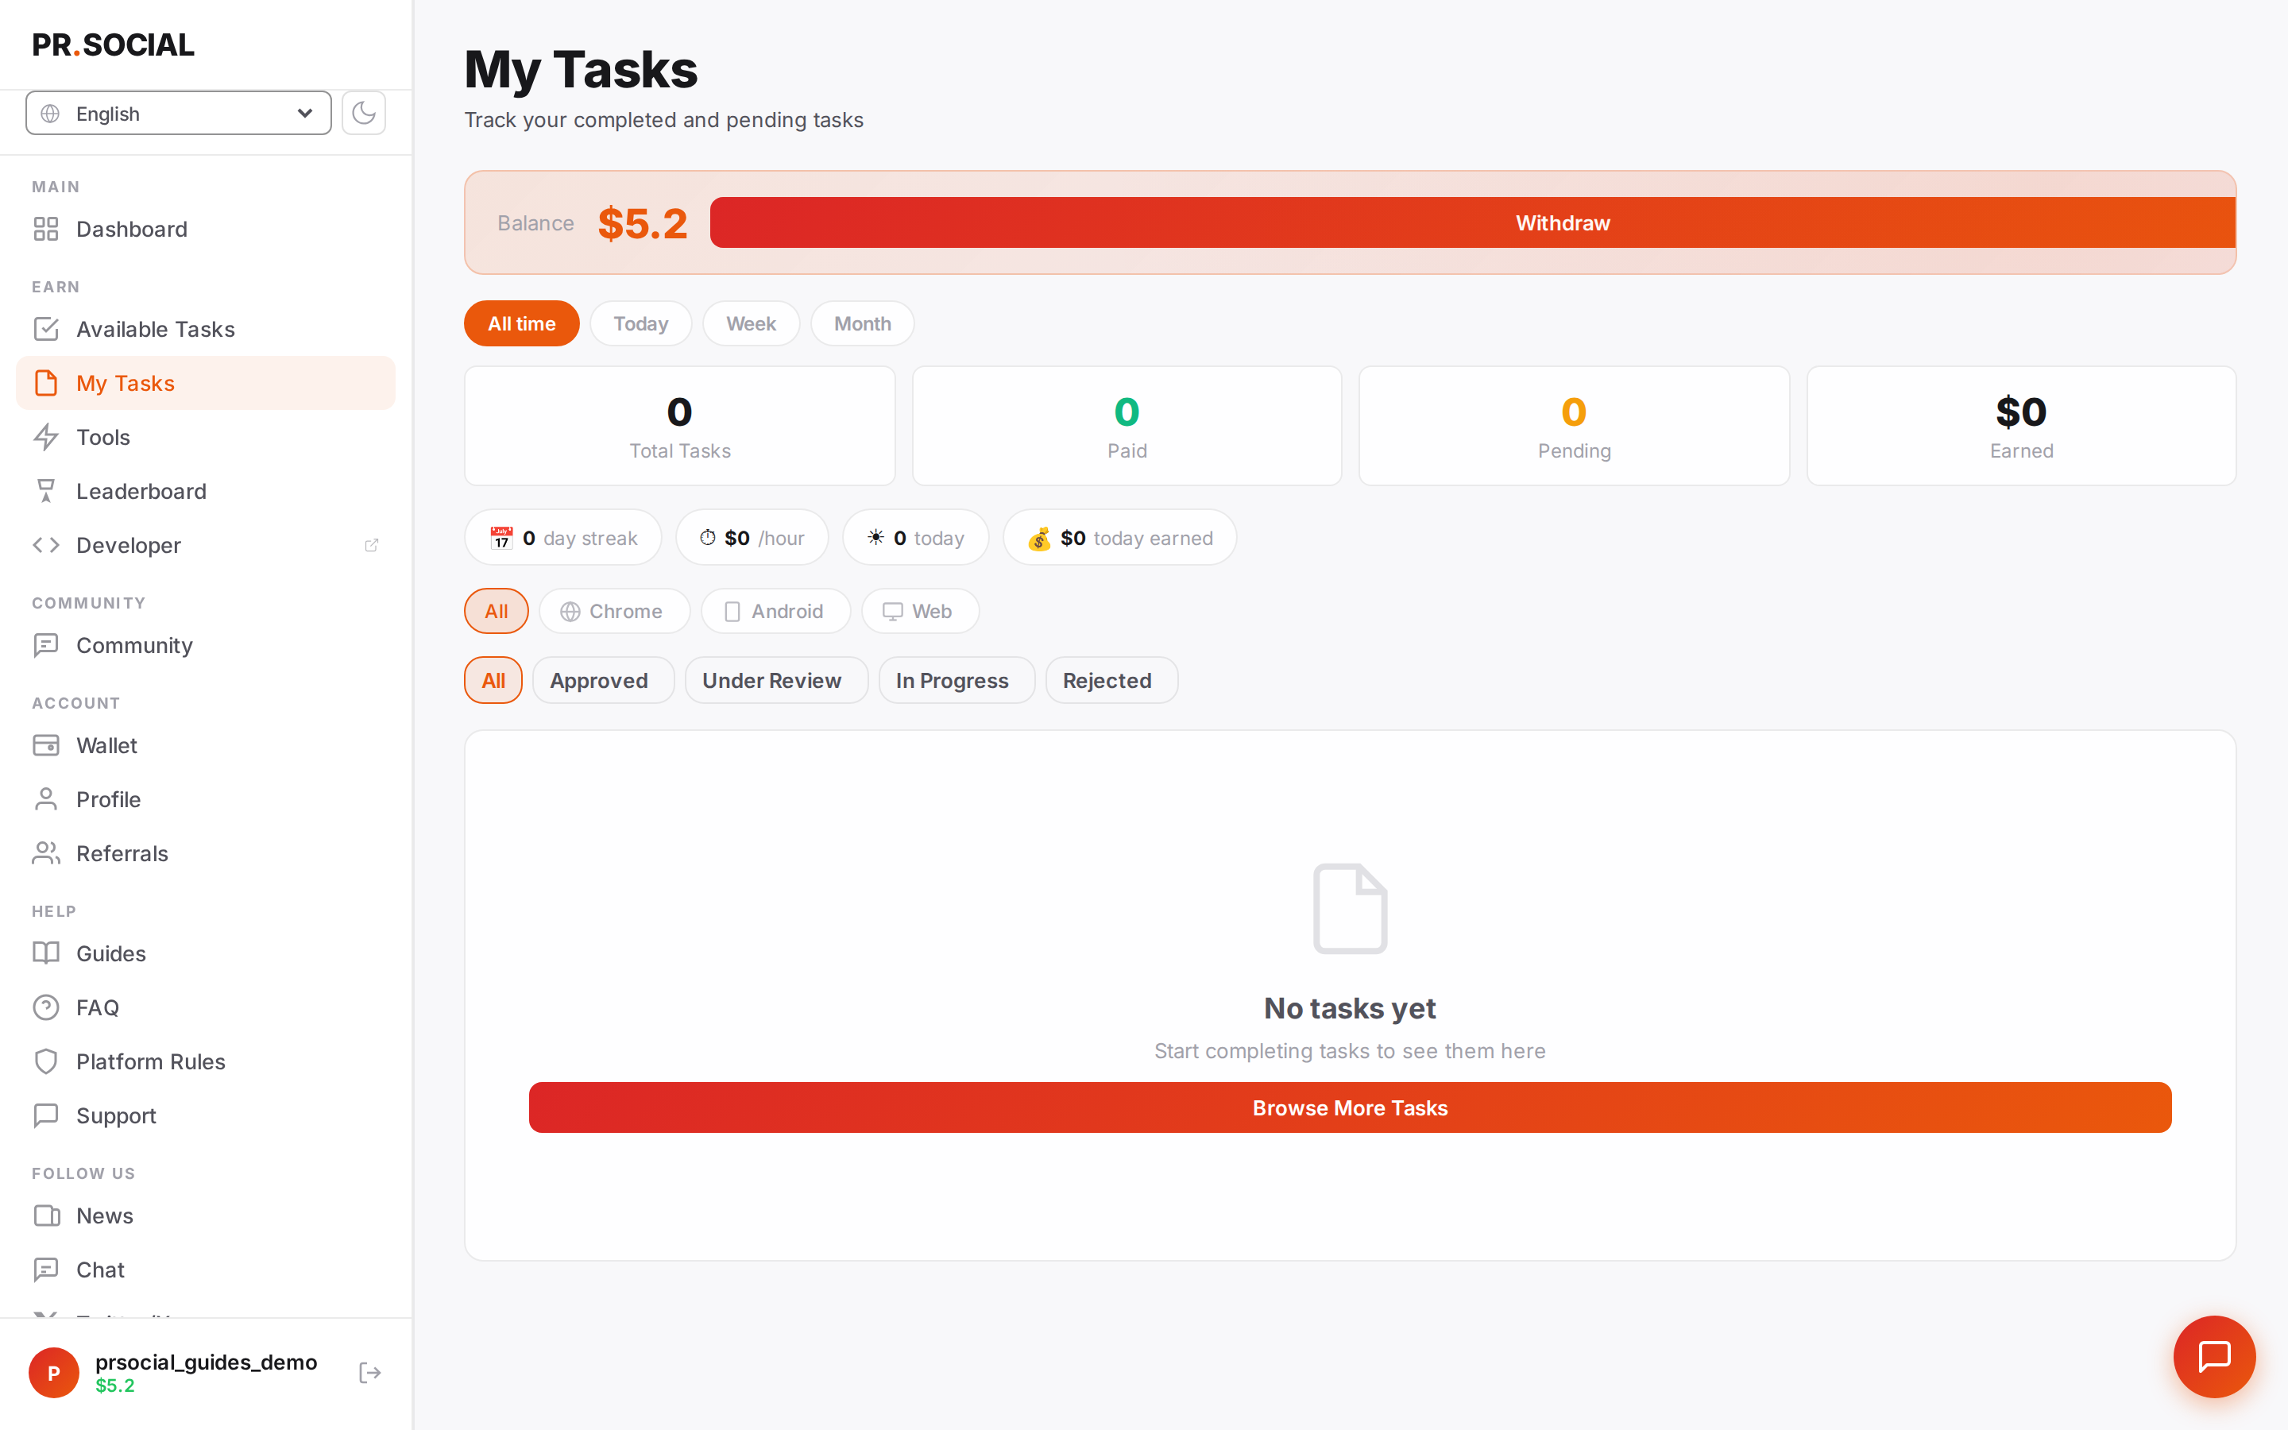This screenshot has height=1430, width=2288.
Task: Open My Tasks in the sidebar
Action: [x=206, y=383]
